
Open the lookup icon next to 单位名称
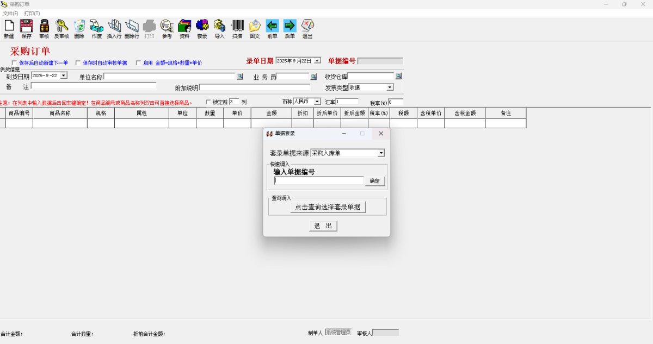coord(240,76)
